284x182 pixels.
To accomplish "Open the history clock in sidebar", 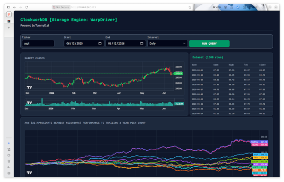I will pyautogui.click(x=9, y=155).
